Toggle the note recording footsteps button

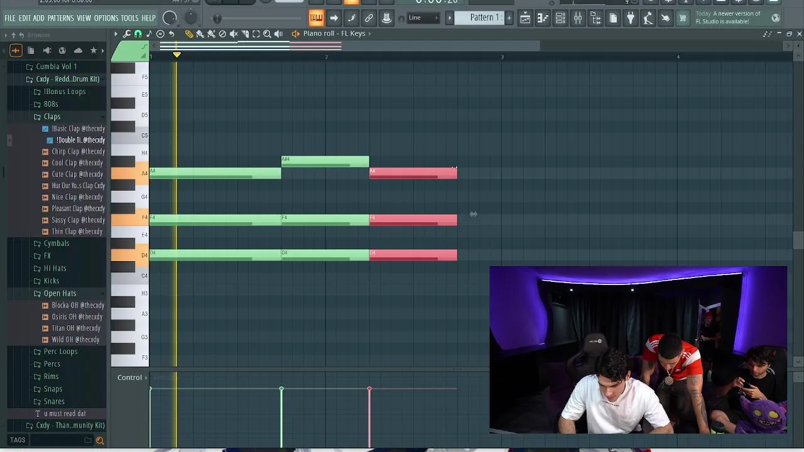coord(351,18)
